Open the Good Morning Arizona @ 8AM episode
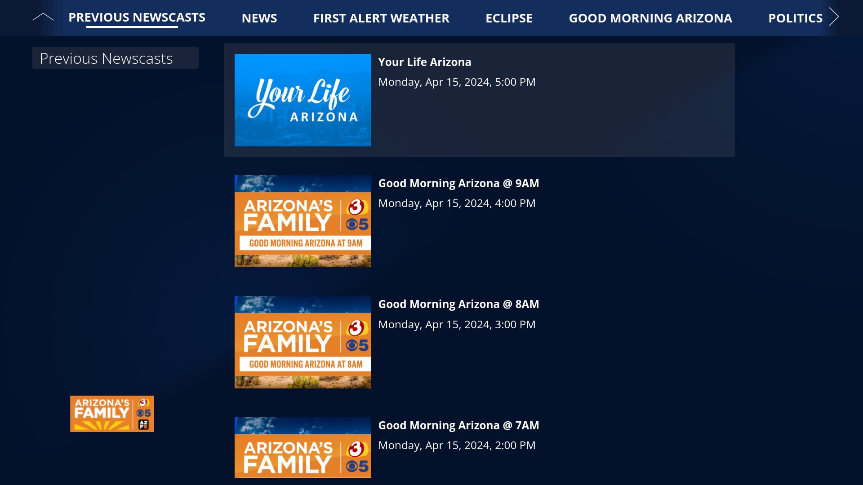 click(x=458, y=304)
